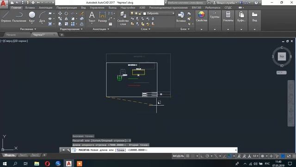Switch to the Начало document tab

click(11, 35)
